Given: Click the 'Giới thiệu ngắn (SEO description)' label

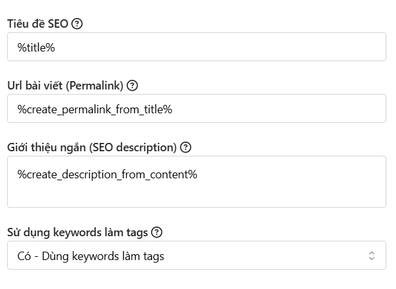Looking at the screenshot, I should (92, 147).
